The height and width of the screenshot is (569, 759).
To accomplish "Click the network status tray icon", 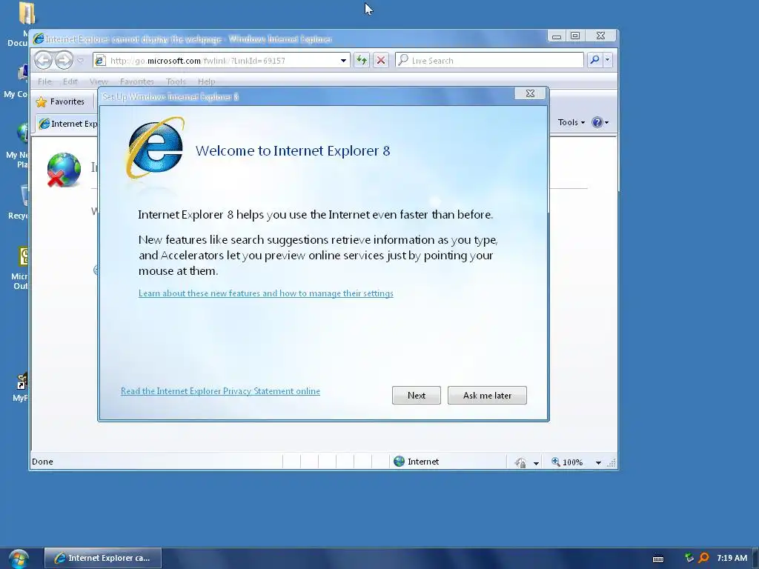I will (689, 558).
